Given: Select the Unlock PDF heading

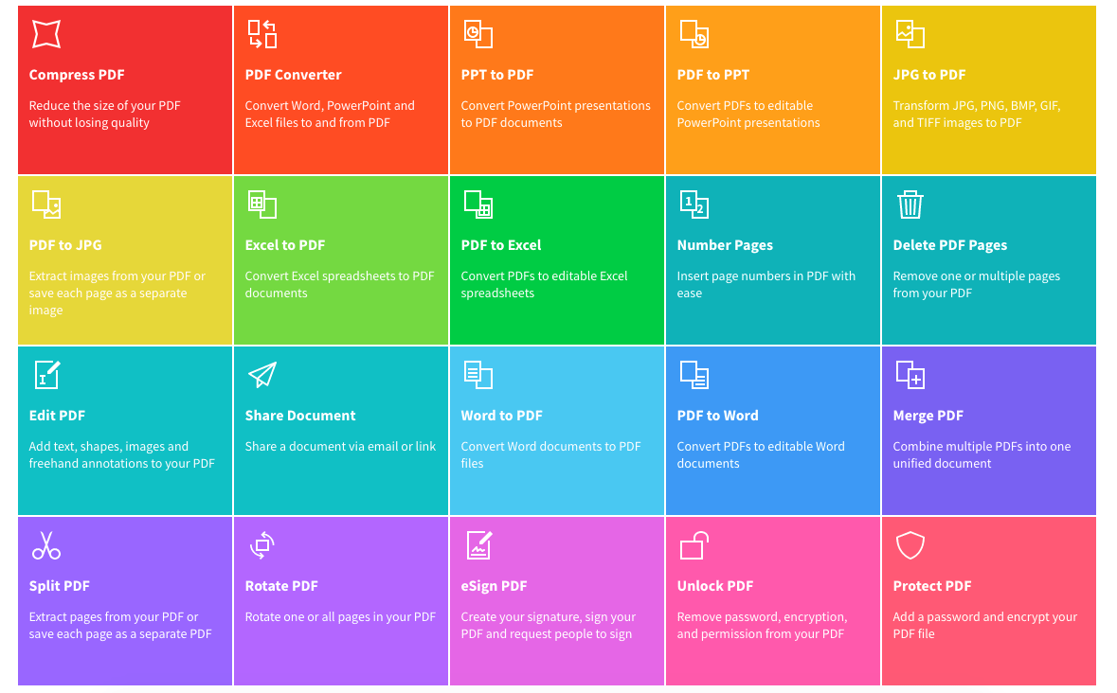Looking at the screenshot, I should pos(714,586).
